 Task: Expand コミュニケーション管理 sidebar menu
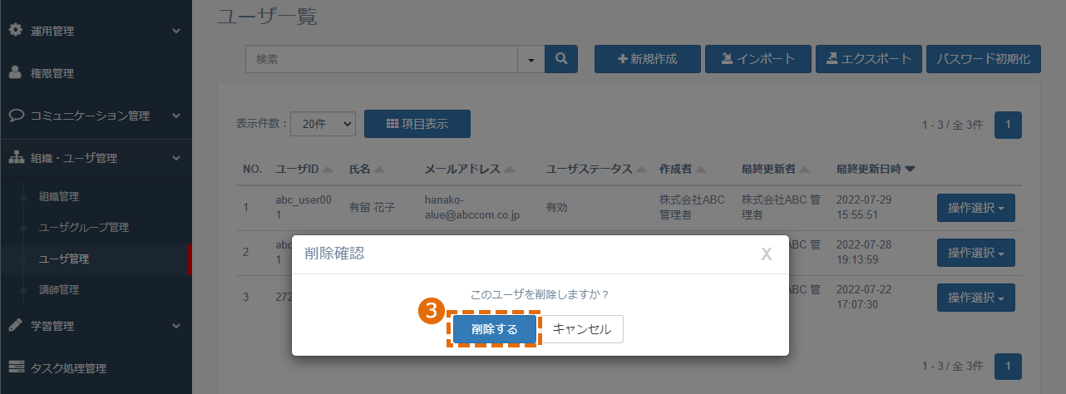pyautogui.click(x=96, y=116)
